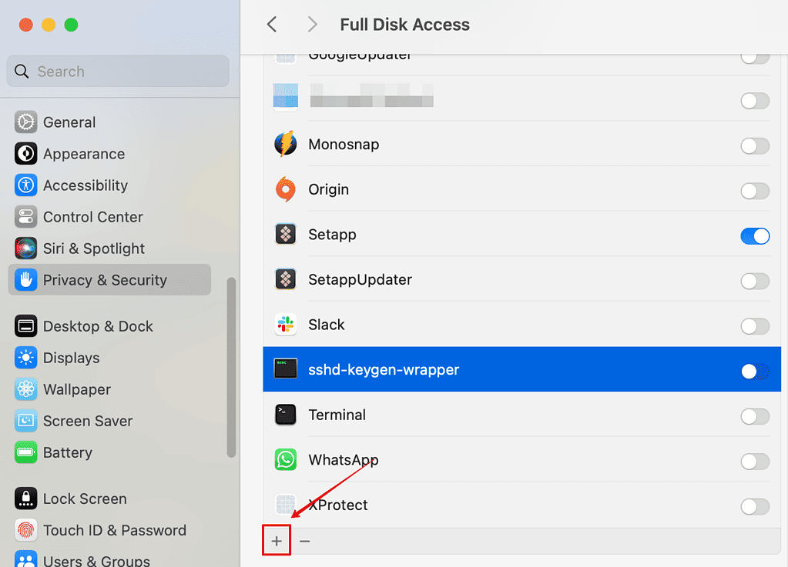Enable Full Disk Access for Slack
The height and width of the screenshot is (567, 788).
[x=755, y=325]
